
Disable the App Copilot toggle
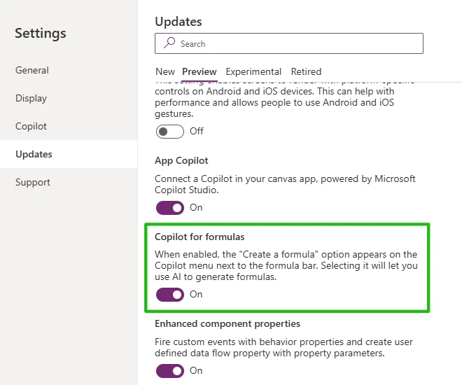(x=170, y=207)
